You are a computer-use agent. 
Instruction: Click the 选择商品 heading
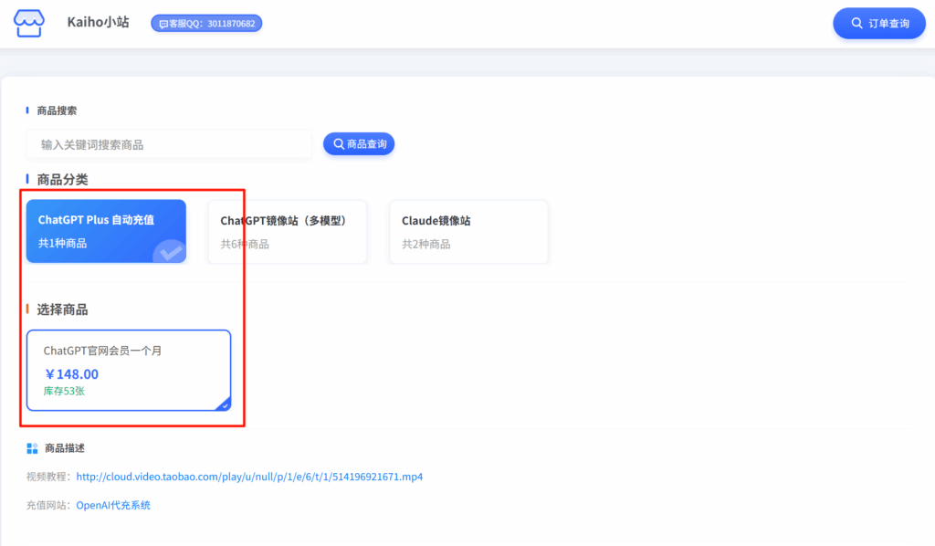[x=63, y=310]
